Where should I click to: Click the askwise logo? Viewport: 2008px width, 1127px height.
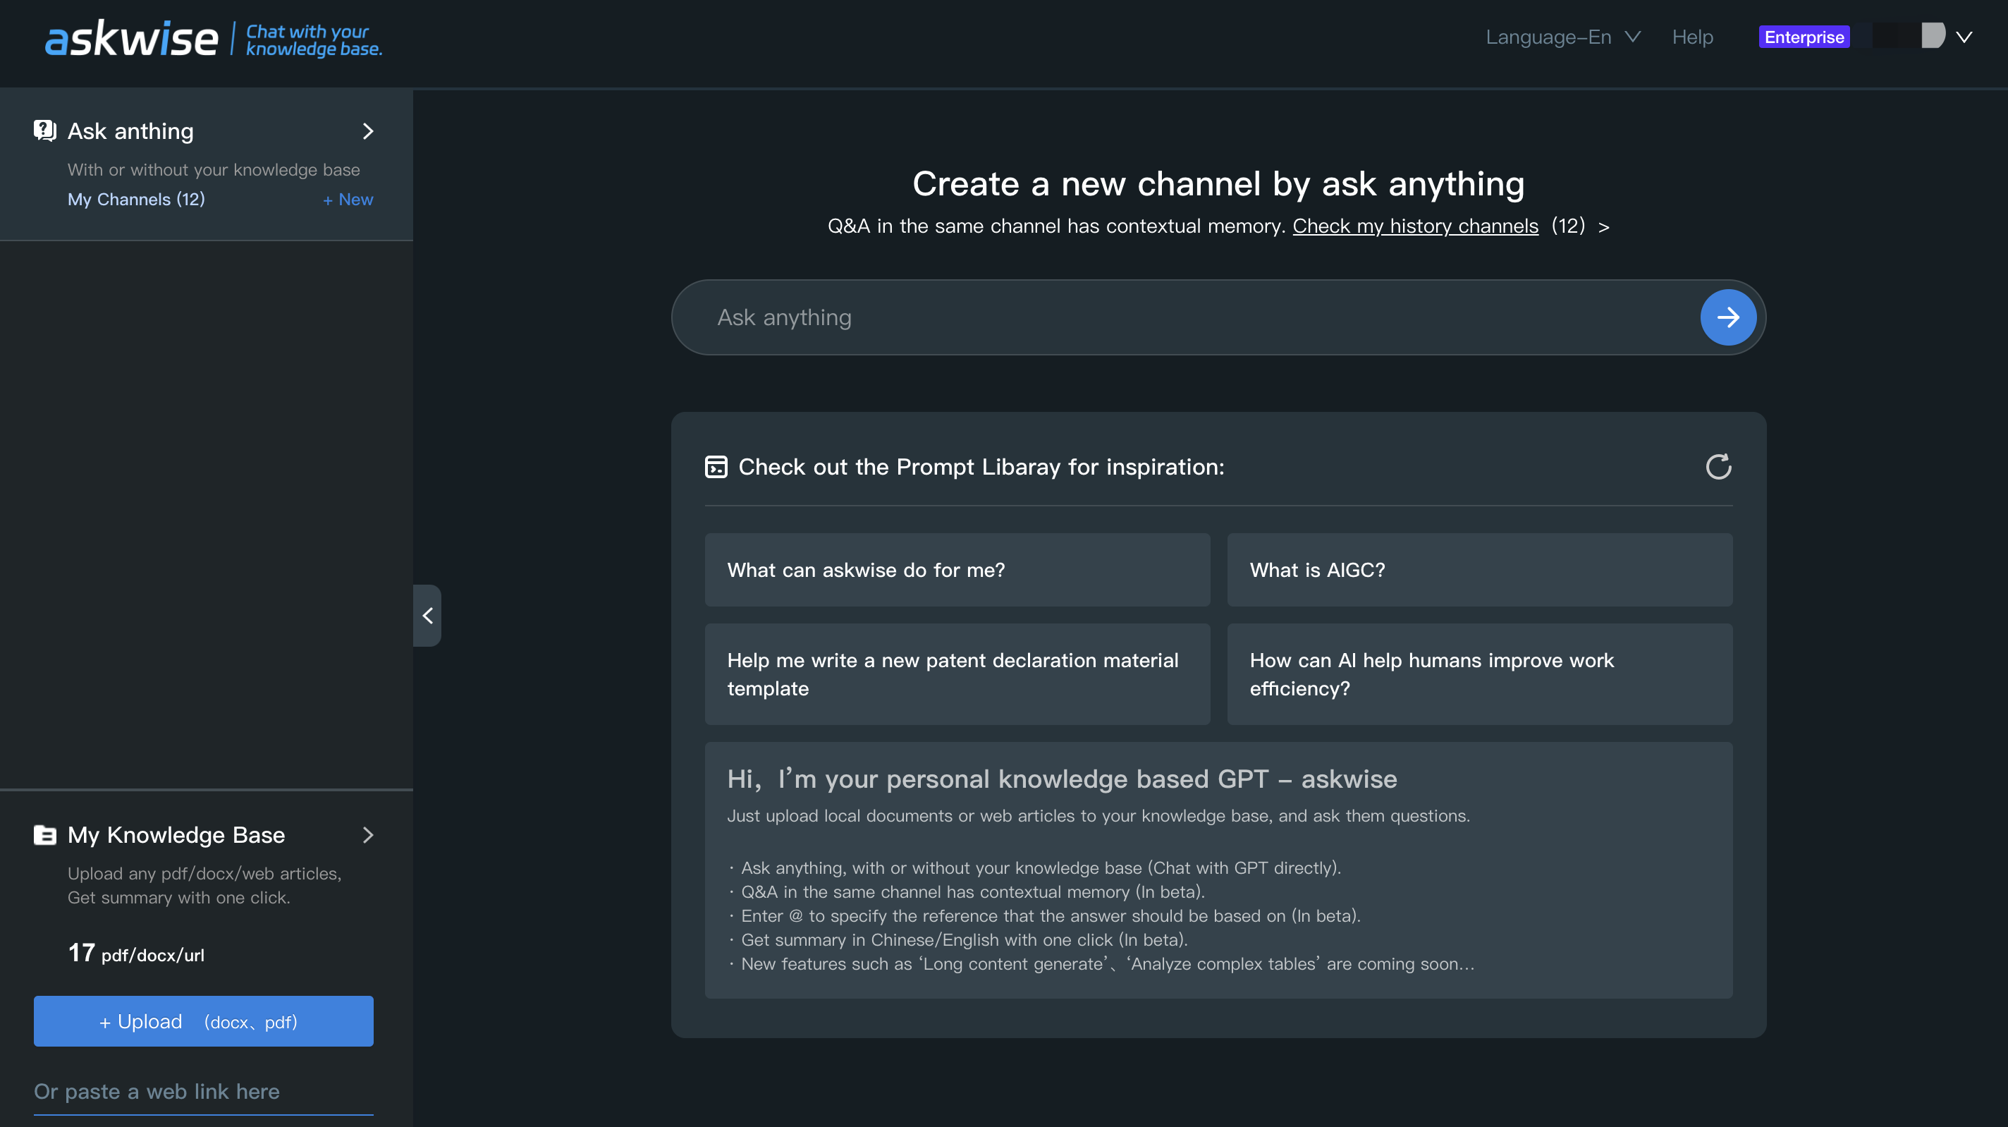[x=131, y=39]
